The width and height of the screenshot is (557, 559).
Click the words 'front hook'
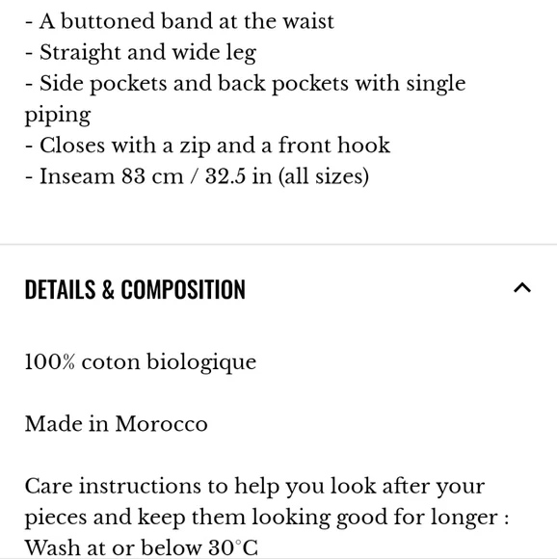(x=334, y=146)
